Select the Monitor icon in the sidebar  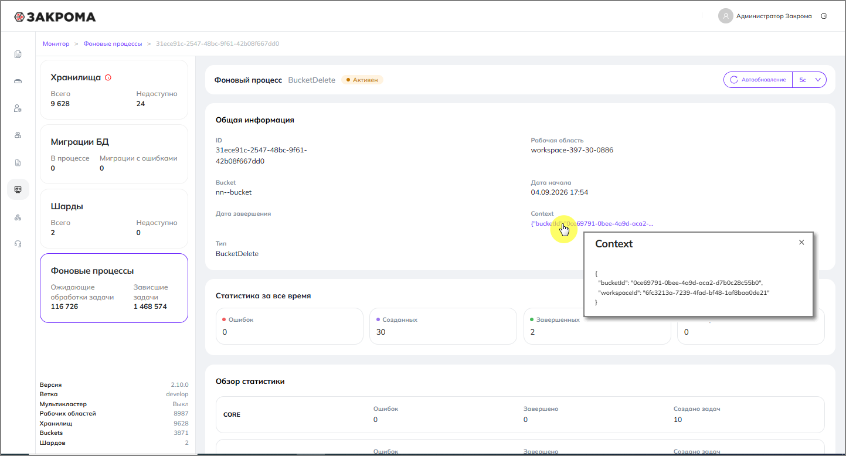click(18, 189)
